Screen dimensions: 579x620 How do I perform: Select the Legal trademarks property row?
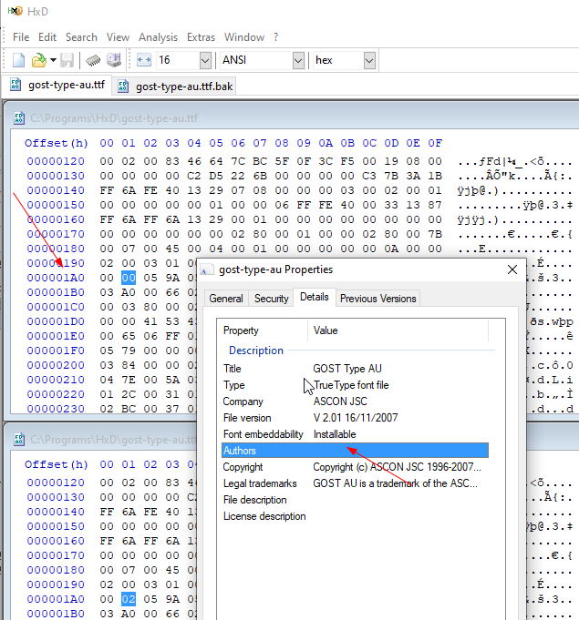355,483
